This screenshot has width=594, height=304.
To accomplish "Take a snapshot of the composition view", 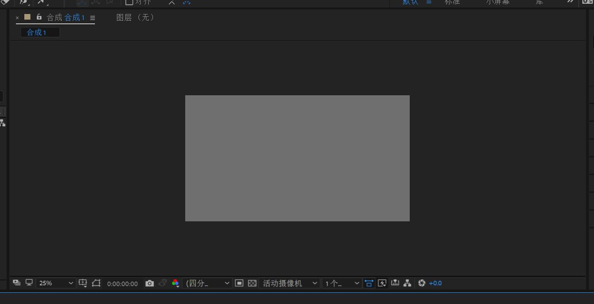I will 150,283.
